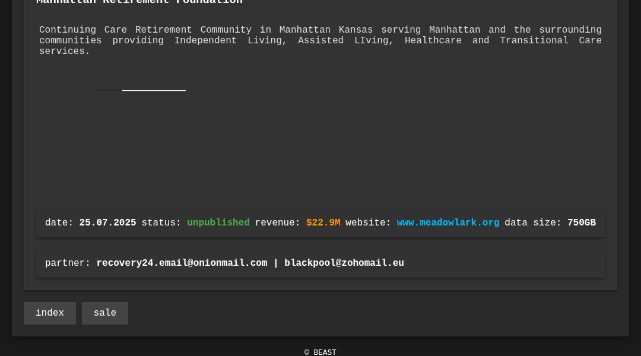The width and height of the screenshot is (641, 356).
Task: Select the recovery24.email@onionmail.com partner address
Action: (x=182, y=263)
